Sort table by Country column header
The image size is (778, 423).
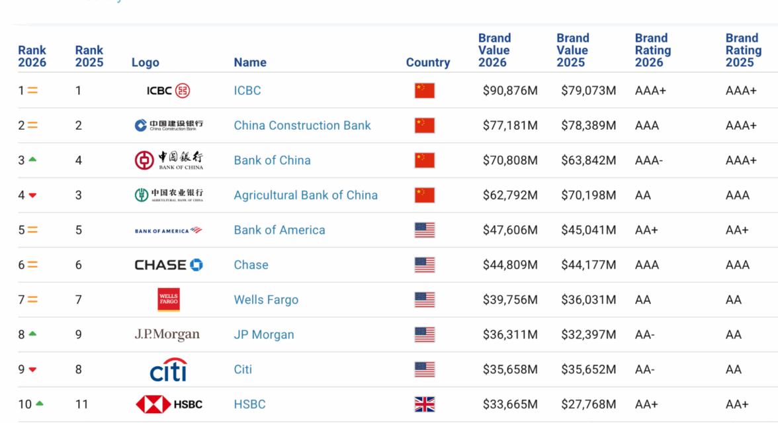(428, 62)
